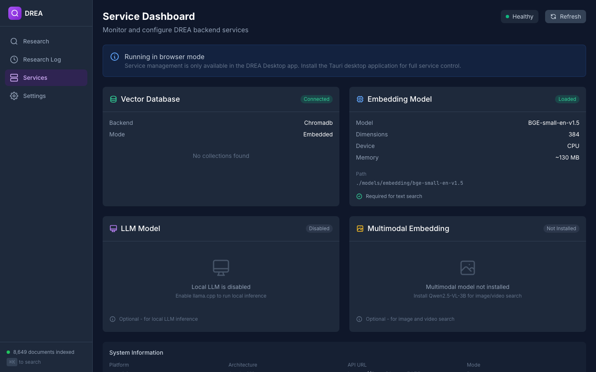Open the Settings gear icon
This screenshot has width=596, height=372.
14,96
